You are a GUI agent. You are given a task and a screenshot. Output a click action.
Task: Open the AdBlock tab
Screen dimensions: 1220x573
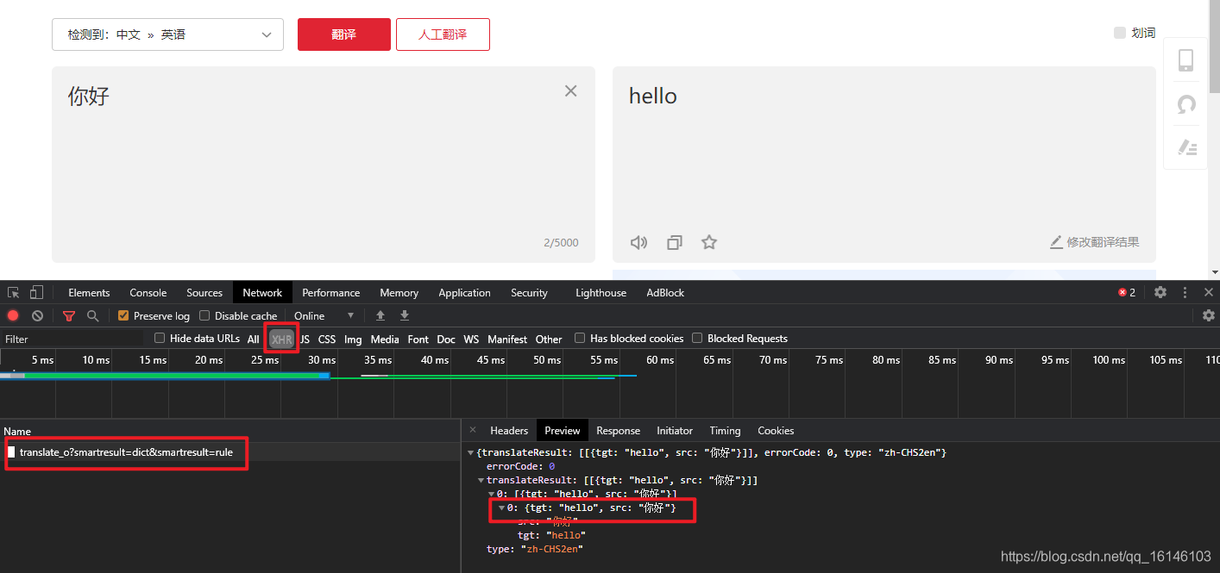pyautogui.click(x=665, y=293)
